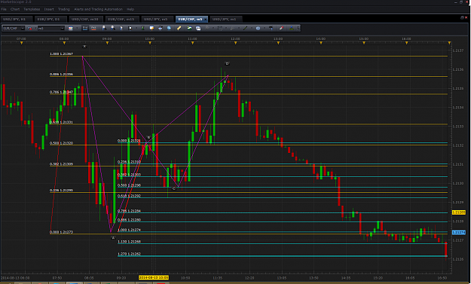The image size is (471, 284).
Task: Open the Help menu
Action: 130,9
